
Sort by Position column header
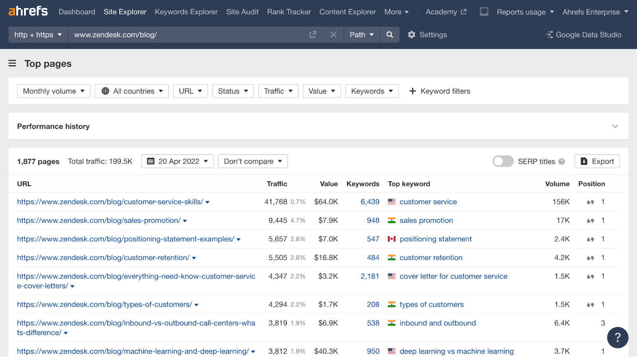point(592,184)
